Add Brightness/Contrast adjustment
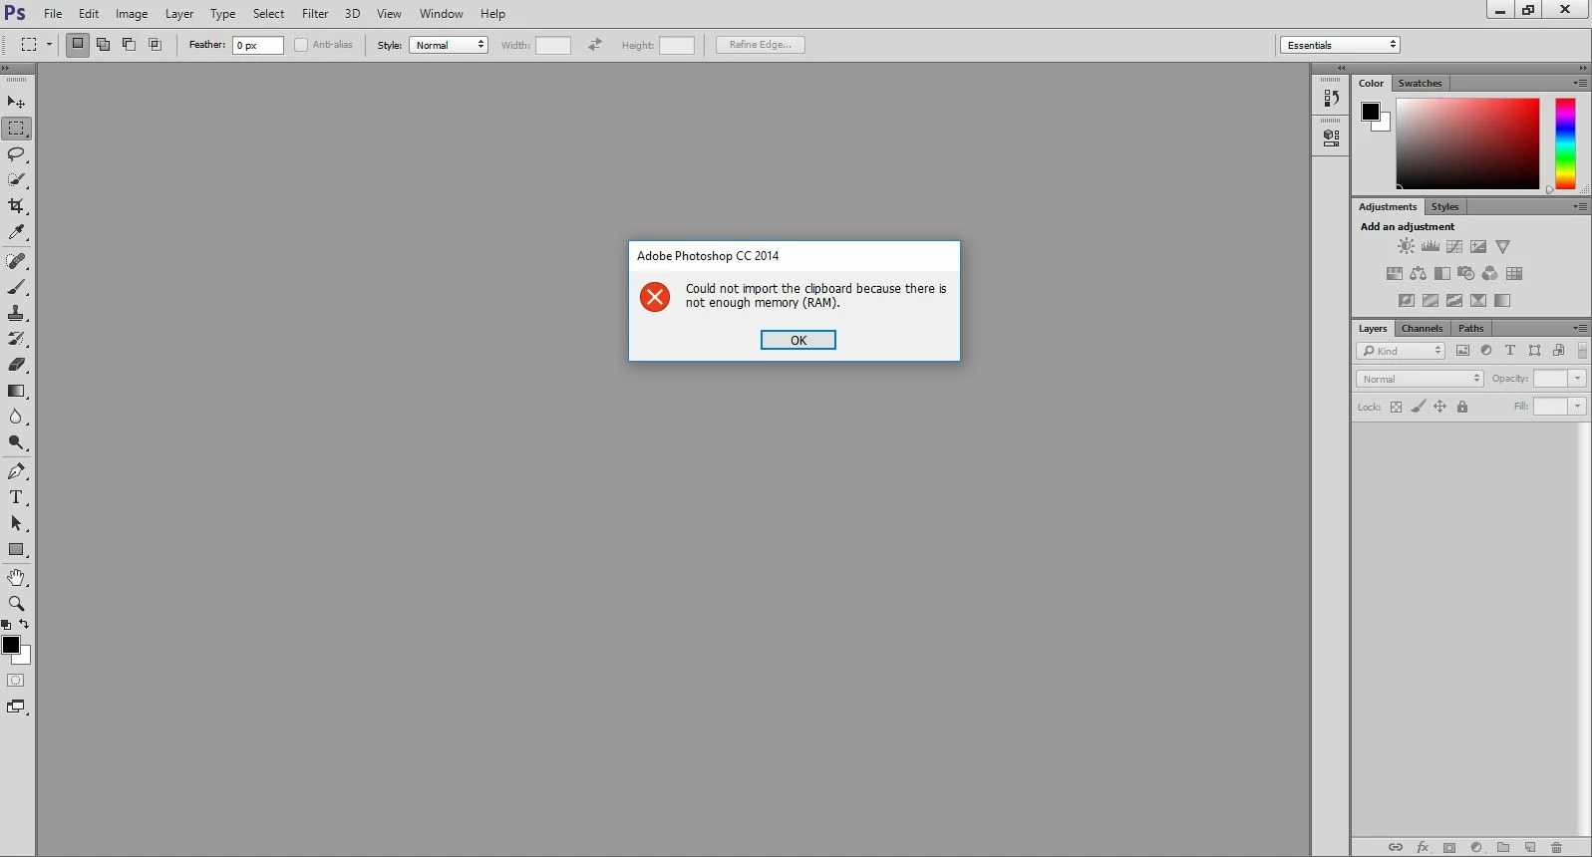This screenshot has height=857, width=1592. (x=1406, y=246)
